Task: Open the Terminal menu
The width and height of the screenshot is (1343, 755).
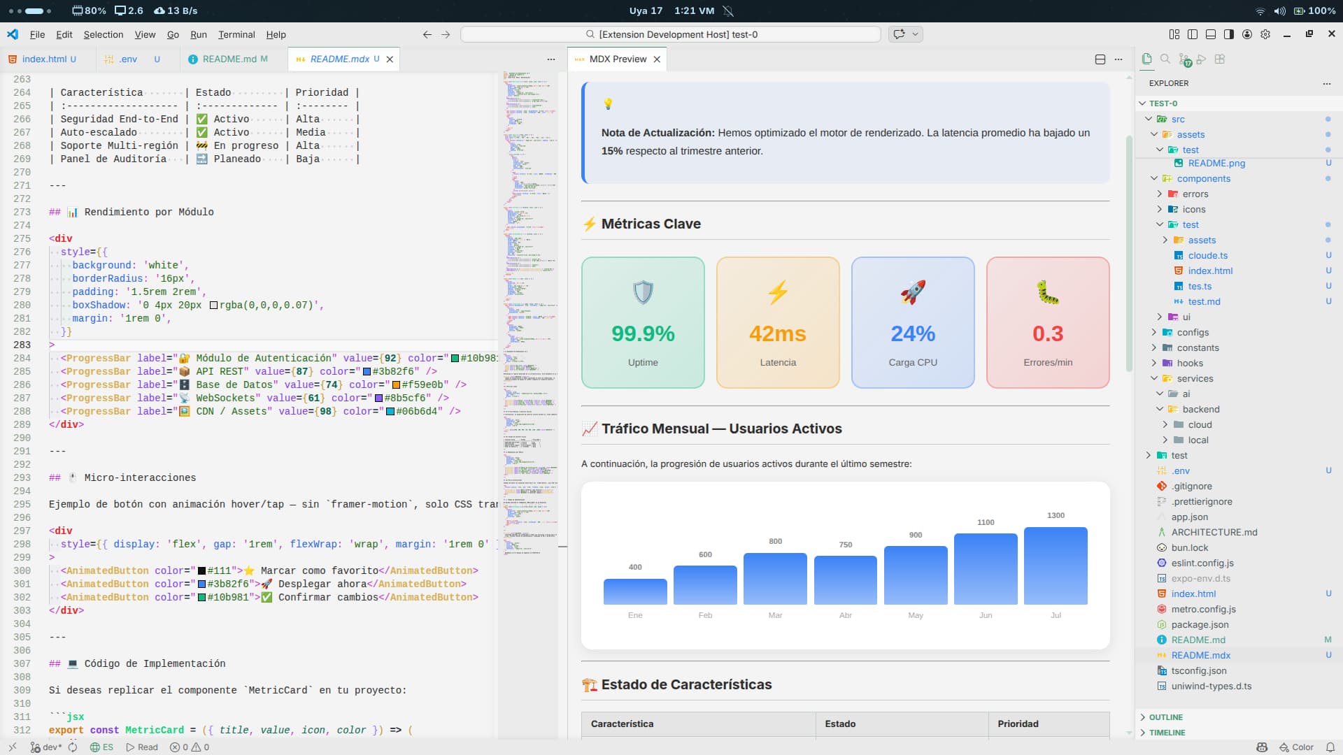Action: tap(236, 34)
